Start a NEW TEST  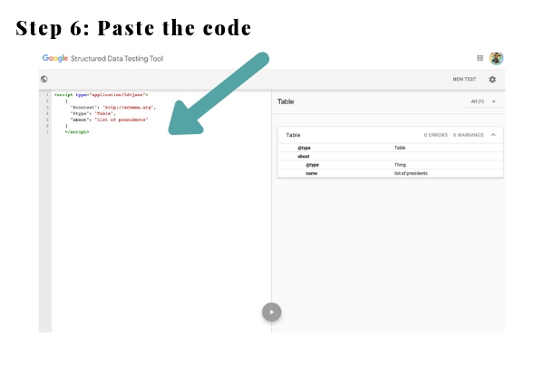pos(464,80)
